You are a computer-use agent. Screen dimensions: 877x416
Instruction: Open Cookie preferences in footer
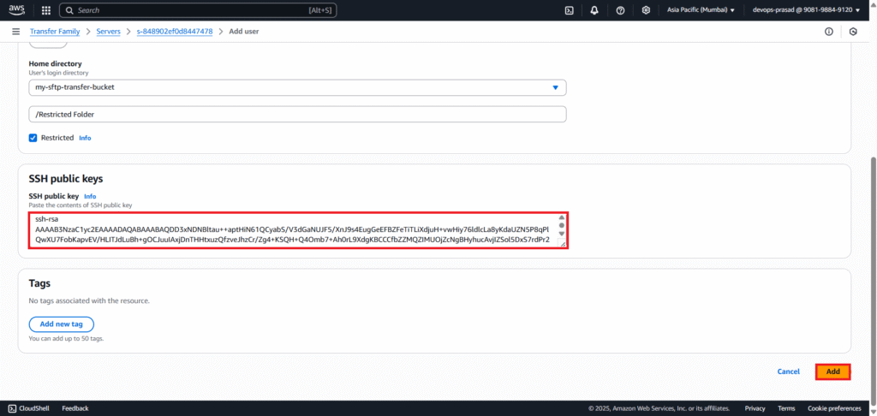834,408
